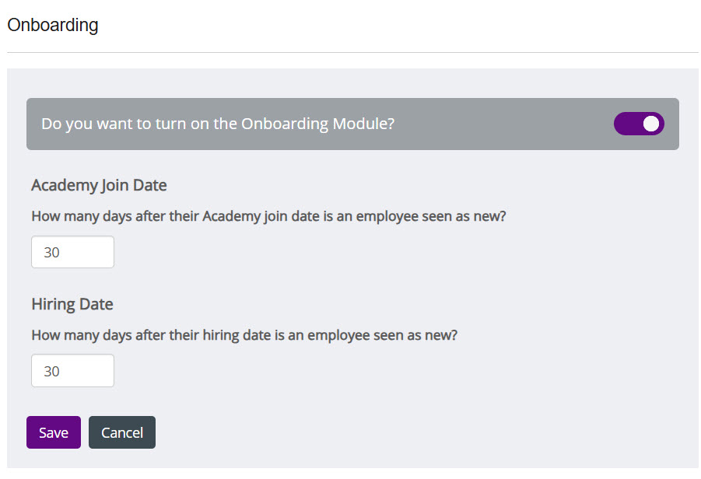Viewport: 701px width, 479px height.
Task: Click the white knob of the toggle
Action: [x=649, y=124]
